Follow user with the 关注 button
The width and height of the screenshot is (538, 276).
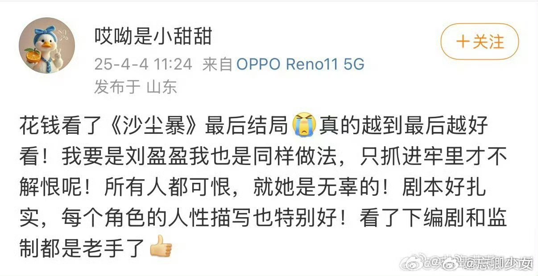tap(480, 42)
